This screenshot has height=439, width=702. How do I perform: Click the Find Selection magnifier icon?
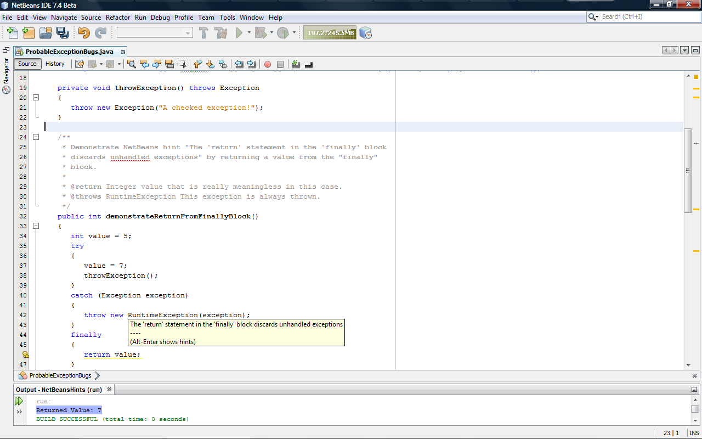click(x=132, y=64)
